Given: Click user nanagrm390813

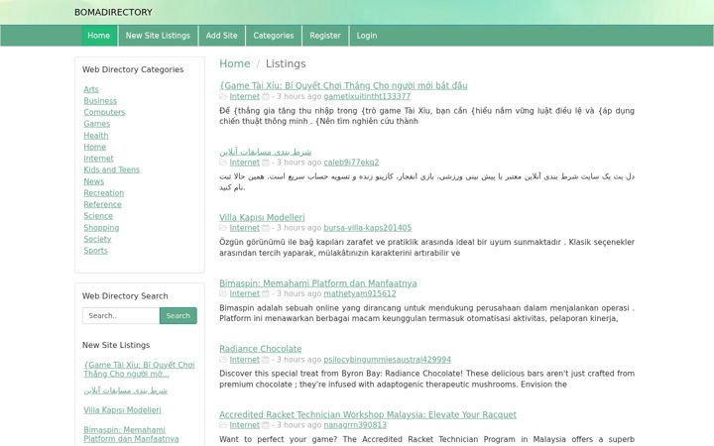Looking at the screenshot, I should (x=355, y=424).
